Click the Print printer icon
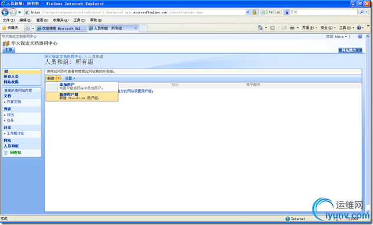373x225 pixels. coord(292,28)
